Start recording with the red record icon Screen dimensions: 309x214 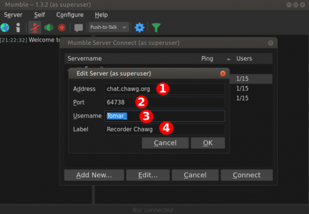(62, 27)
